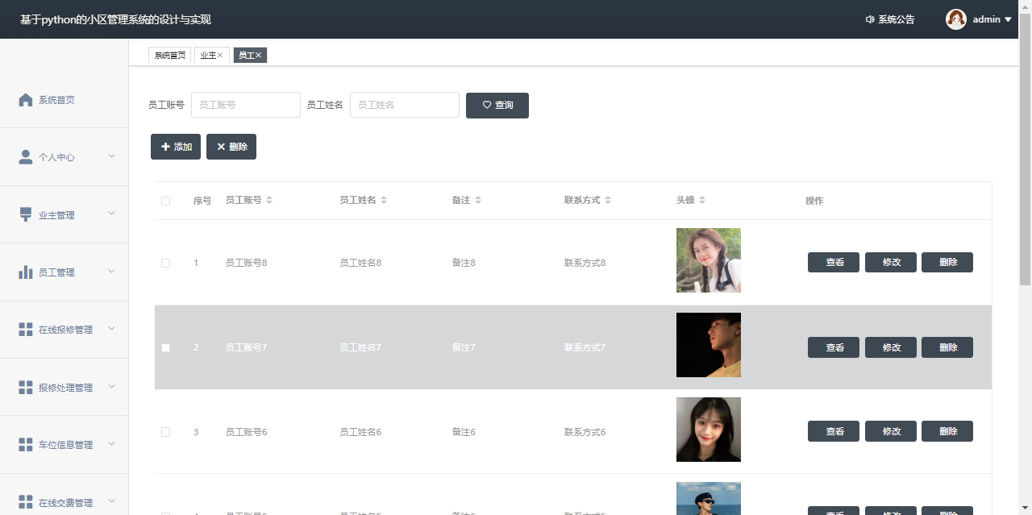Click the 添加 button

[176, 147]
